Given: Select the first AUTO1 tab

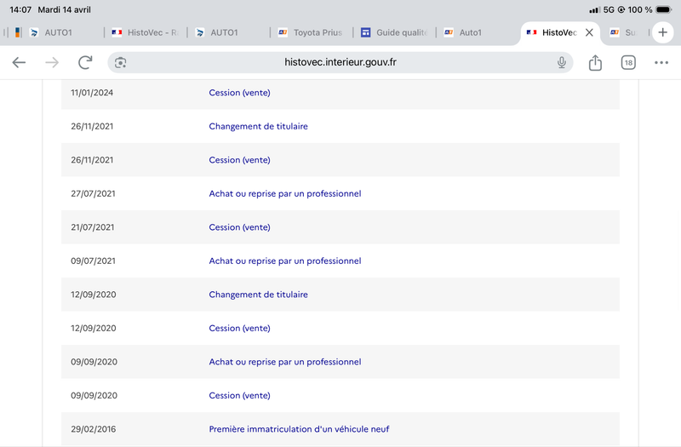Looking at the screenshot, I should click(x=58, y=32).
